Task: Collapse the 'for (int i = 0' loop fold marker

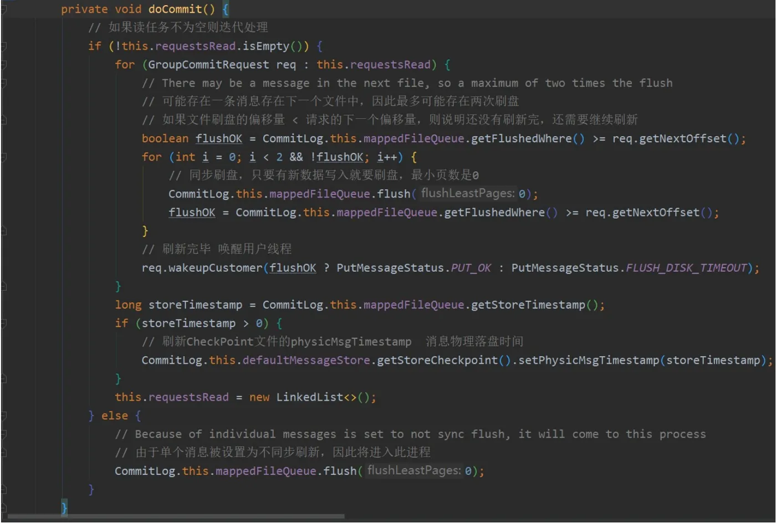Action: click(x=3, y=157)
